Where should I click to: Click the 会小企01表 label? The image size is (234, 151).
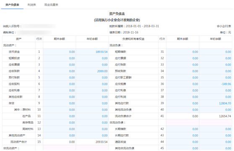coord(224,26)
